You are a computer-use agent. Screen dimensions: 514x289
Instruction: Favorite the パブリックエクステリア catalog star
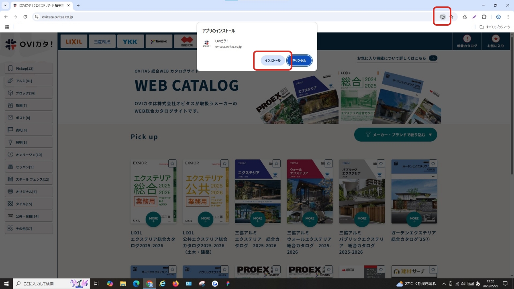[381, 163]
